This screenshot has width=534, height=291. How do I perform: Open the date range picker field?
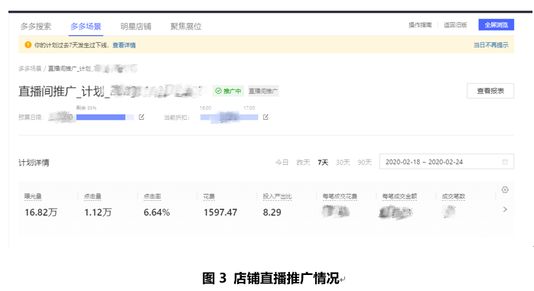447,162
